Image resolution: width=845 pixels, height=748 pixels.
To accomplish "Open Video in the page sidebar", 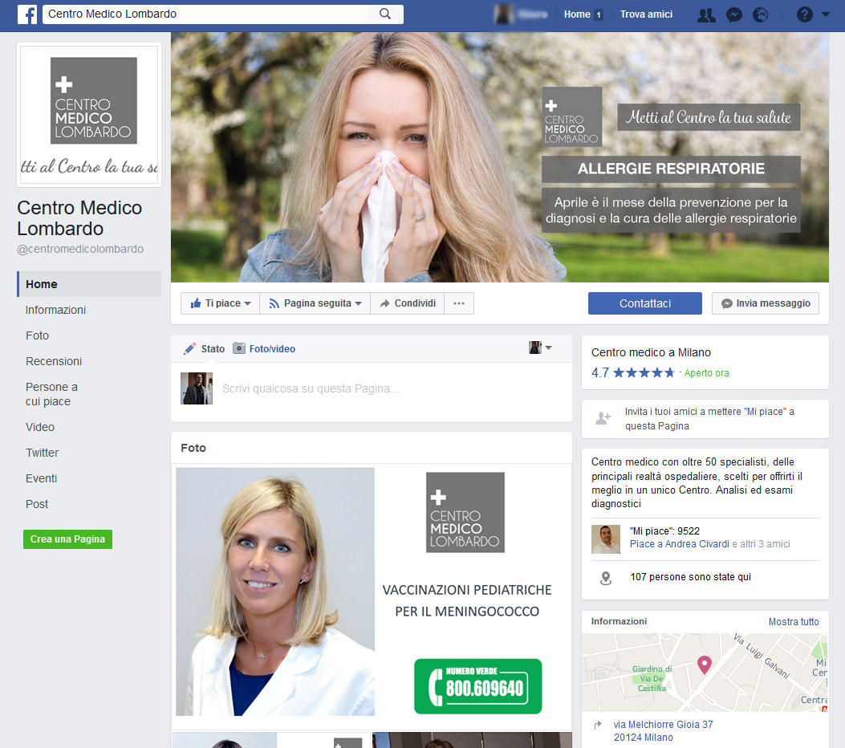I will click(40, 427).
